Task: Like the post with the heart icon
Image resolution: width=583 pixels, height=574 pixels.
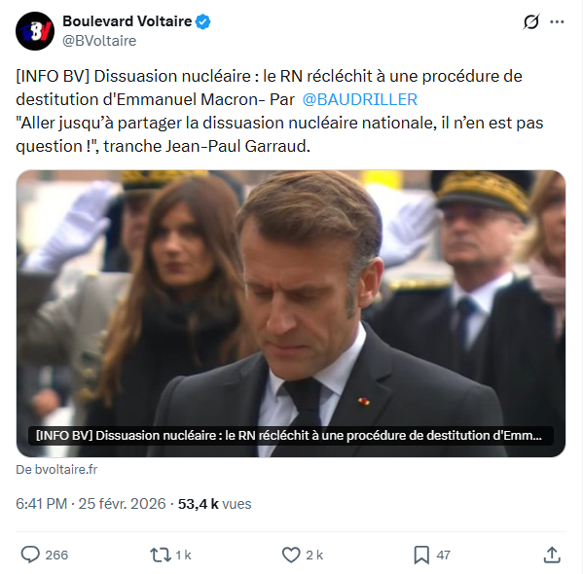Action: click(x=291, y=555)
